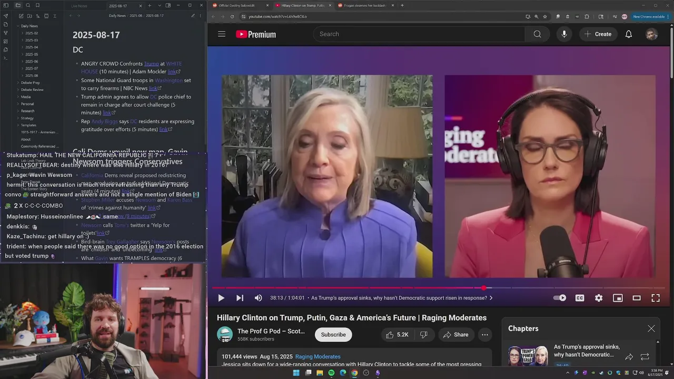The image size is (674, 379).
Task: Toggle closed captions on the video
Action: coord(580,298)
